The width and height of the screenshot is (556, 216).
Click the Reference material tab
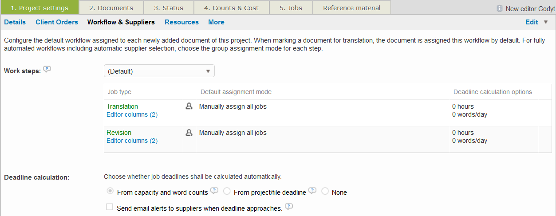351,8
